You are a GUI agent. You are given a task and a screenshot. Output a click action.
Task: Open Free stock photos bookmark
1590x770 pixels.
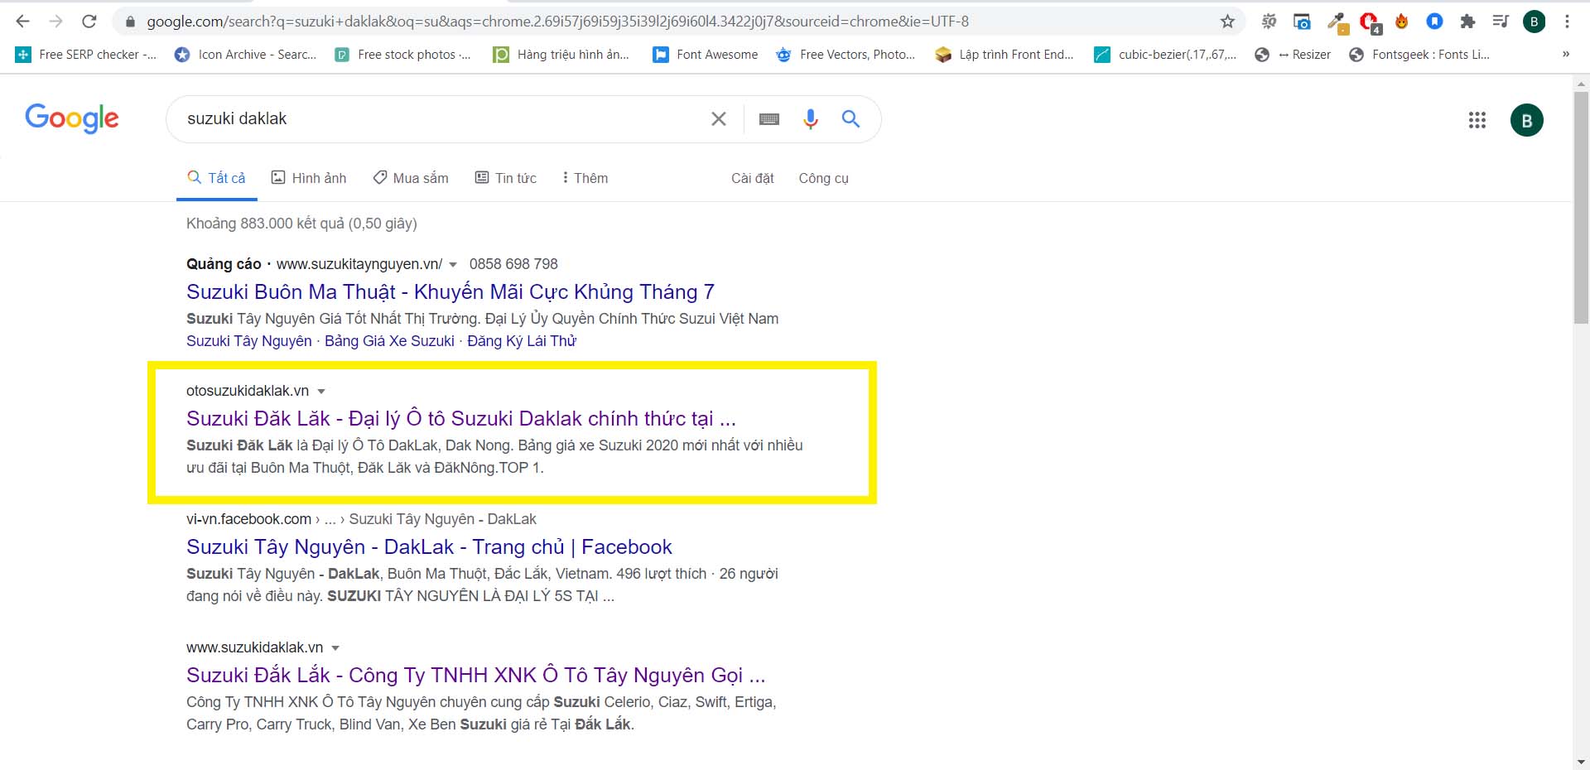coord(402,55)
